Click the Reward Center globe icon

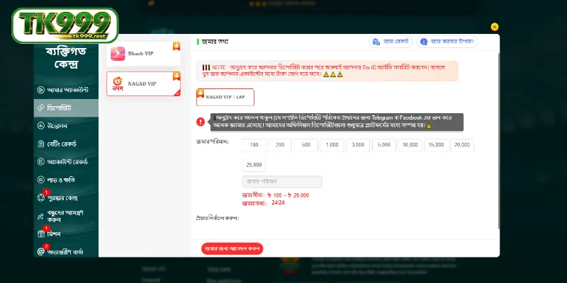point(41,198)
